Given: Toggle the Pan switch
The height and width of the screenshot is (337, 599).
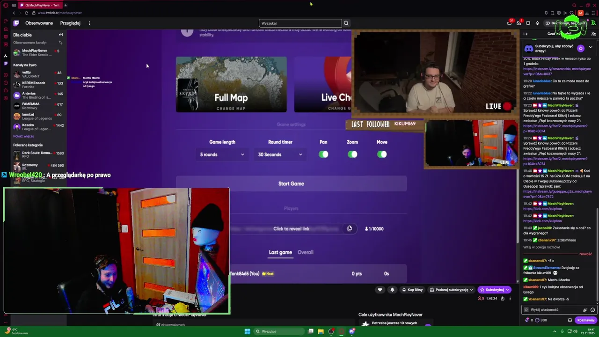Looking at the screenshot, I should 323,154.
